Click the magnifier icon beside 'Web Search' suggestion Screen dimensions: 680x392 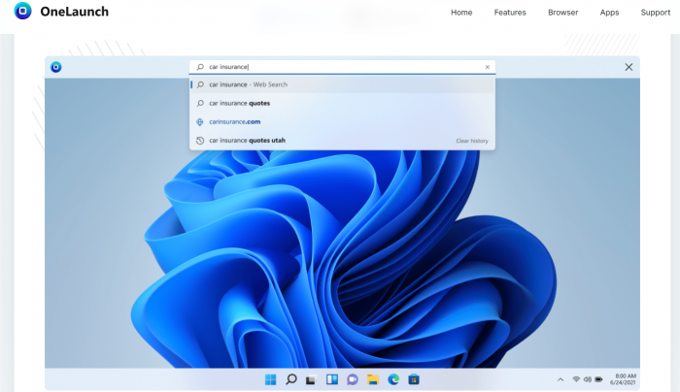(200, 84)
